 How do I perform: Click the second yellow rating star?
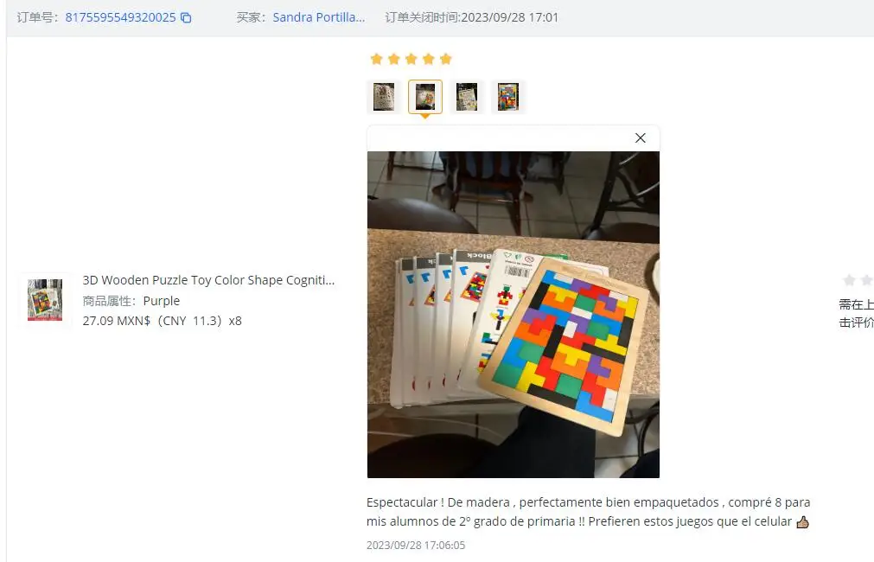tap(393, 59)
